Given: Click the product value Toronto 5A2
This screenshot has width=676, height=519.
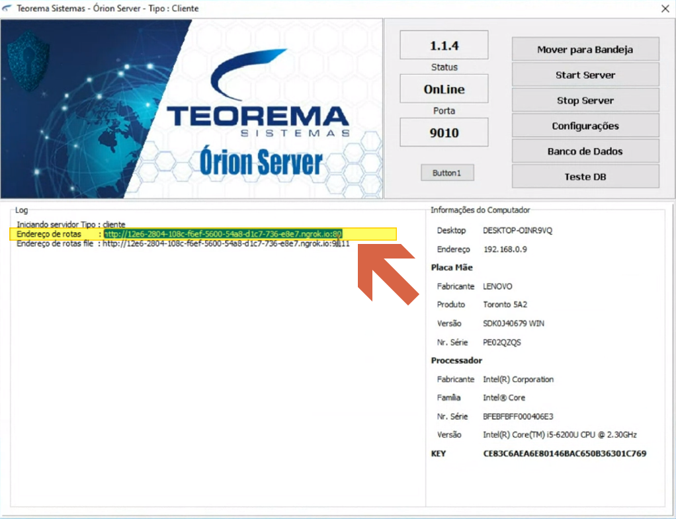Looking at the screenshot, I should [505, 304].
